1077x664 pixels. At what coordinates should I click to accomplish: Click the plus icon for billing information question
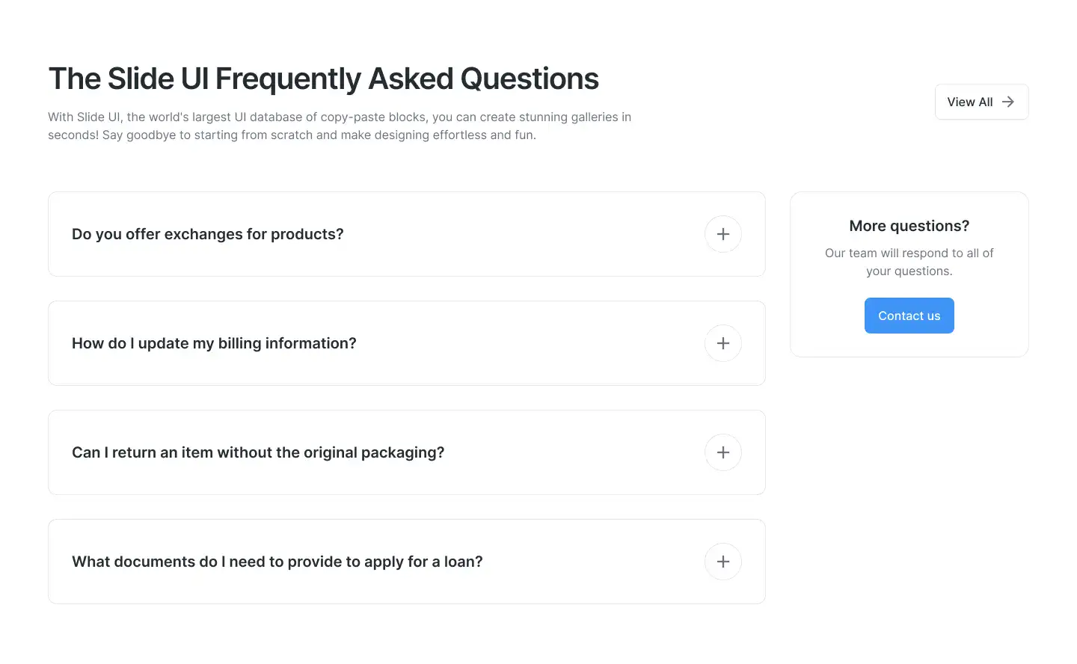point(722,343)
